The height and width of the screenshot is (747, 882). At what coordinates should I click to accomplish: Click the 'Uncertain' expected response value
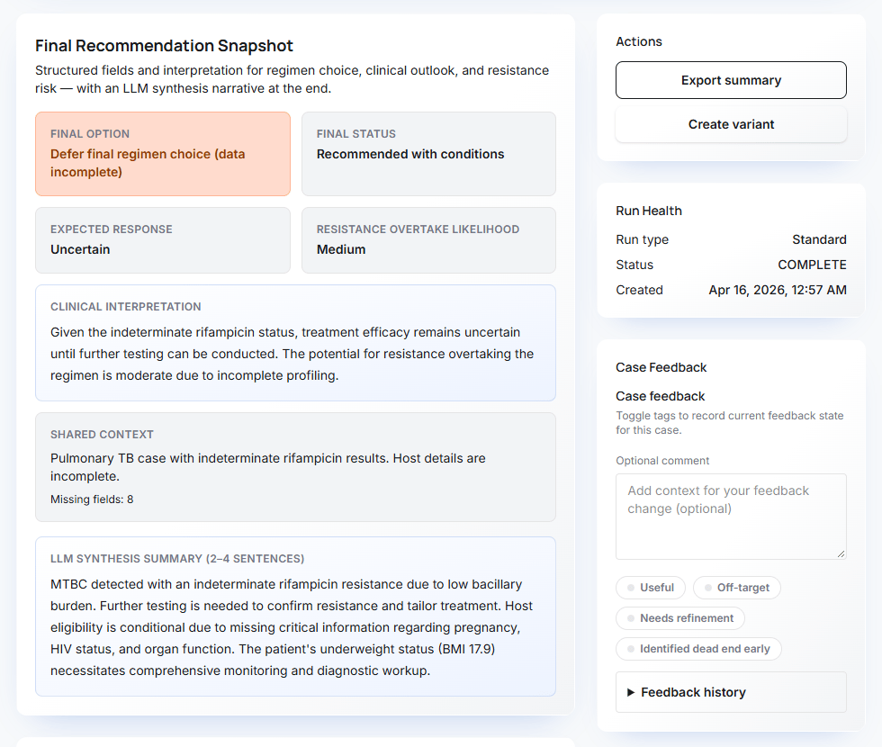click(x=80, y=250)
